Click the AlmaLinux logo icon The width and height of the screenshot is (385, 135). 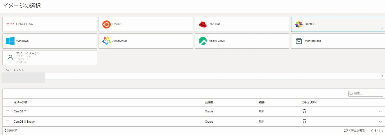[106, 41]
